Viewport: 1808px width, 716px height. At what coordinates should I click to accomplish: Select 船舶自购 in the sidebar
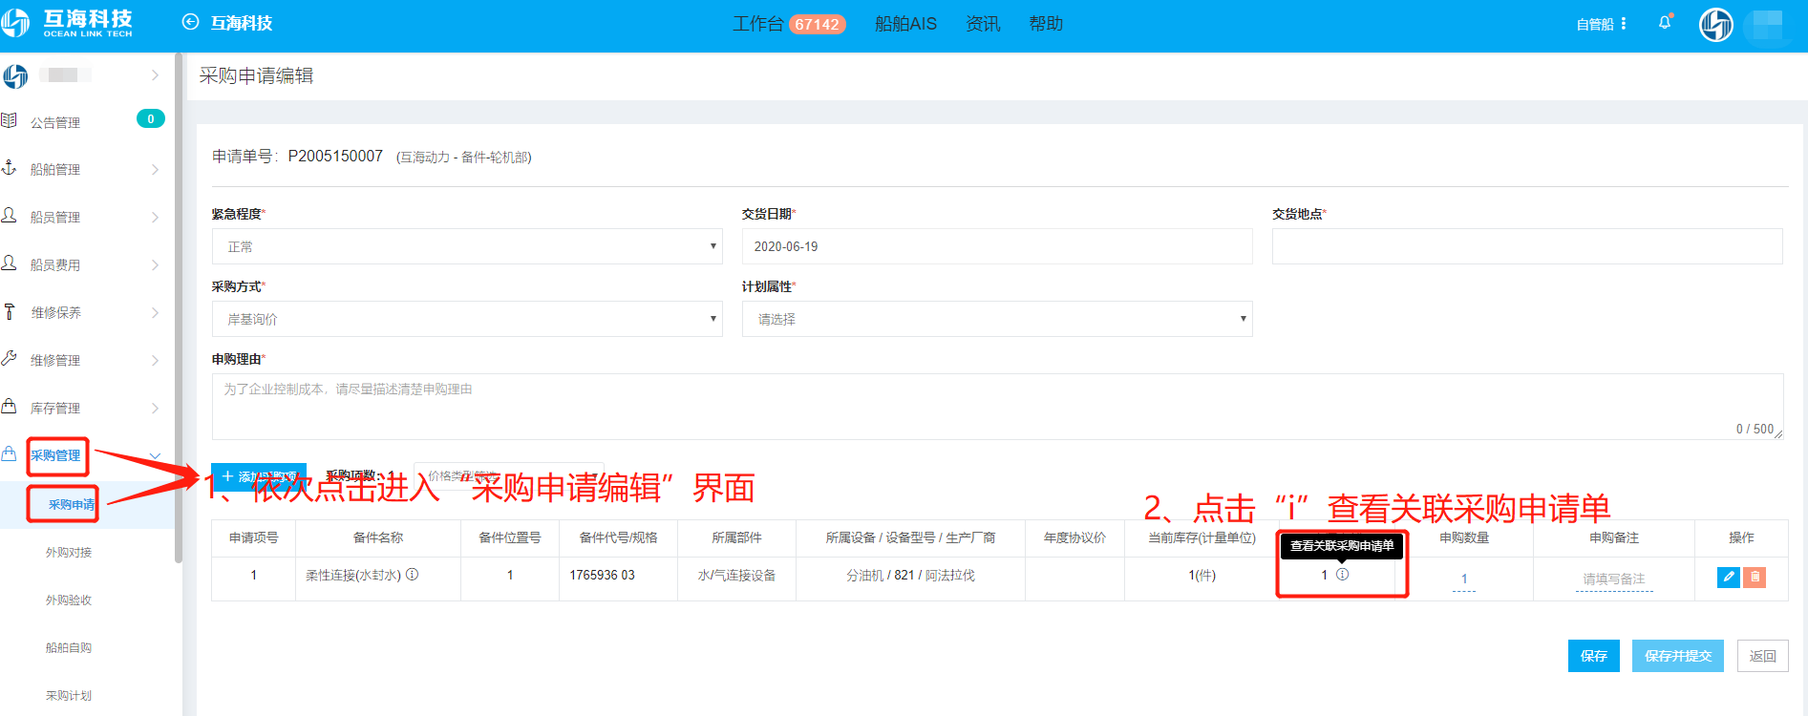69,648
